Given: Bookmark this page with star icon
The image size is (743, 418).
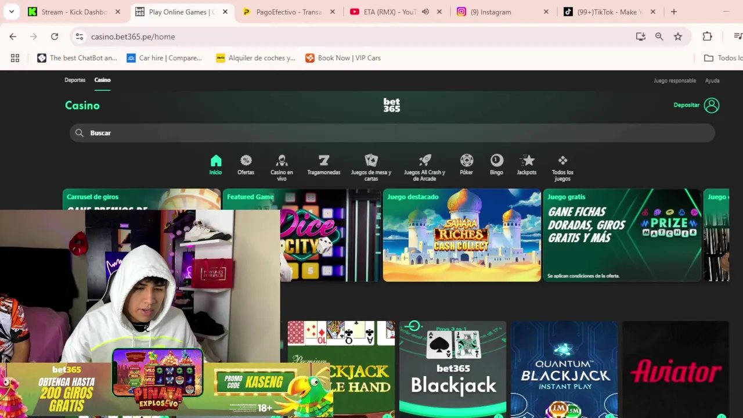Looking at the screenshot, I should pyautogui.click(x=678, y=37).
